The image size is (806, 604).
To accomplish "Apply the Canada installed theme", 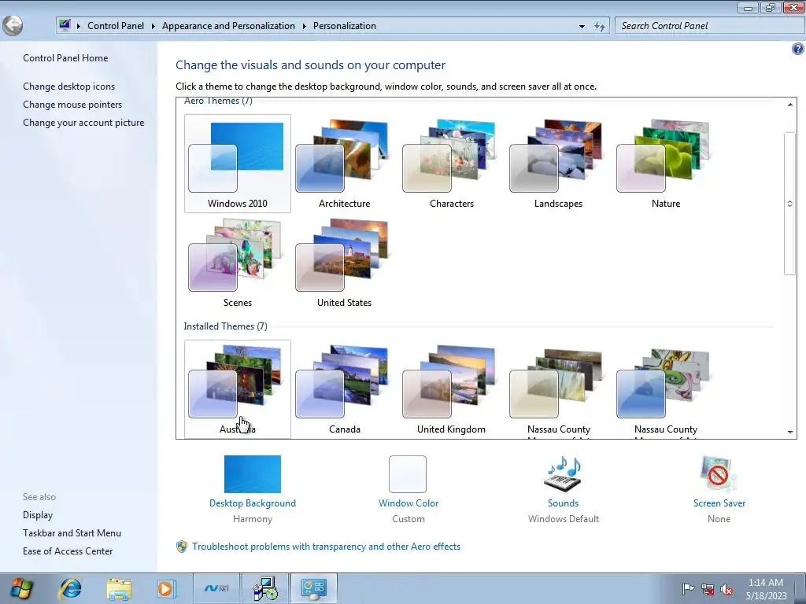I will pos(345,389).
